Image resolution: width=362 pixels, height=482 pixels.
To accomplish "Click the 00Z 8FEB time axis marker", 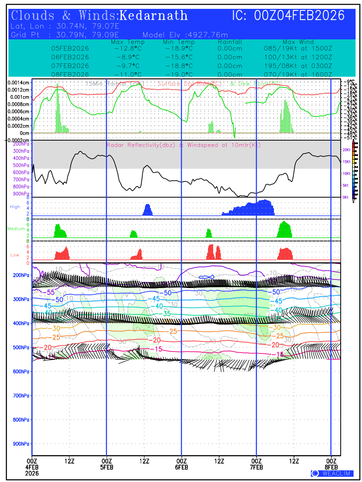I will click(x=331, y=464).
